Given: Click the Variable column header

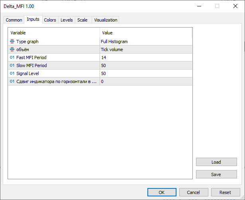Looking at the screenshot, I should tap(54, 33).
